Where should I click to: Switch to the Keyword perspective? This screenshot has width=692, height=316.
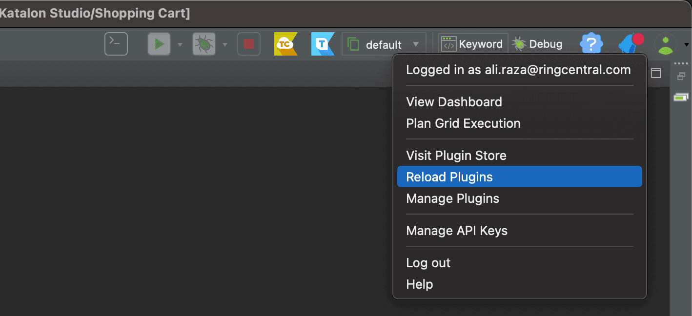click(472, 44)
